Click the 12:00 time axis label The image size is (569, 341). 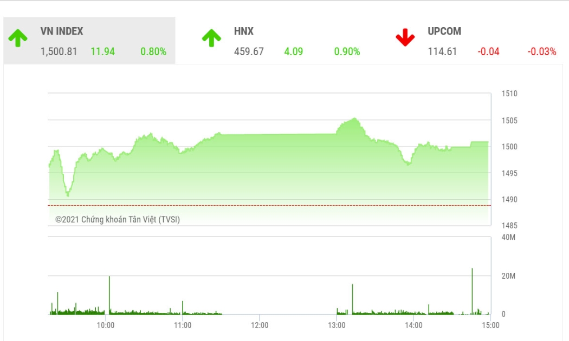click(x=260, y=325)
